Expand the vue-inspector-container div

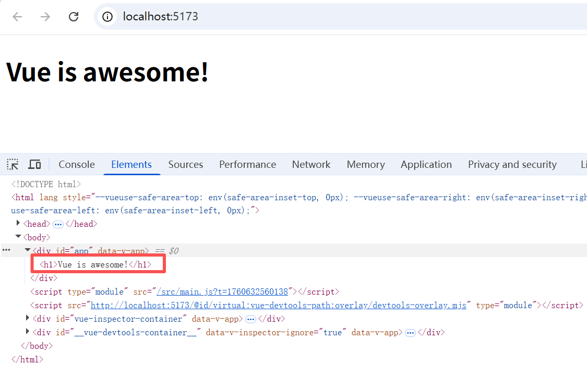pos(27,318)
